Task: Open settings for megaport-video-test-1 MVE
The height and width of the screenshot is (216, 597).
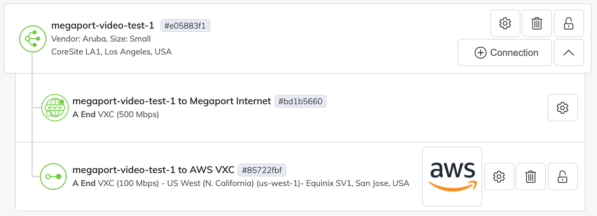Action: pos(505,24)
